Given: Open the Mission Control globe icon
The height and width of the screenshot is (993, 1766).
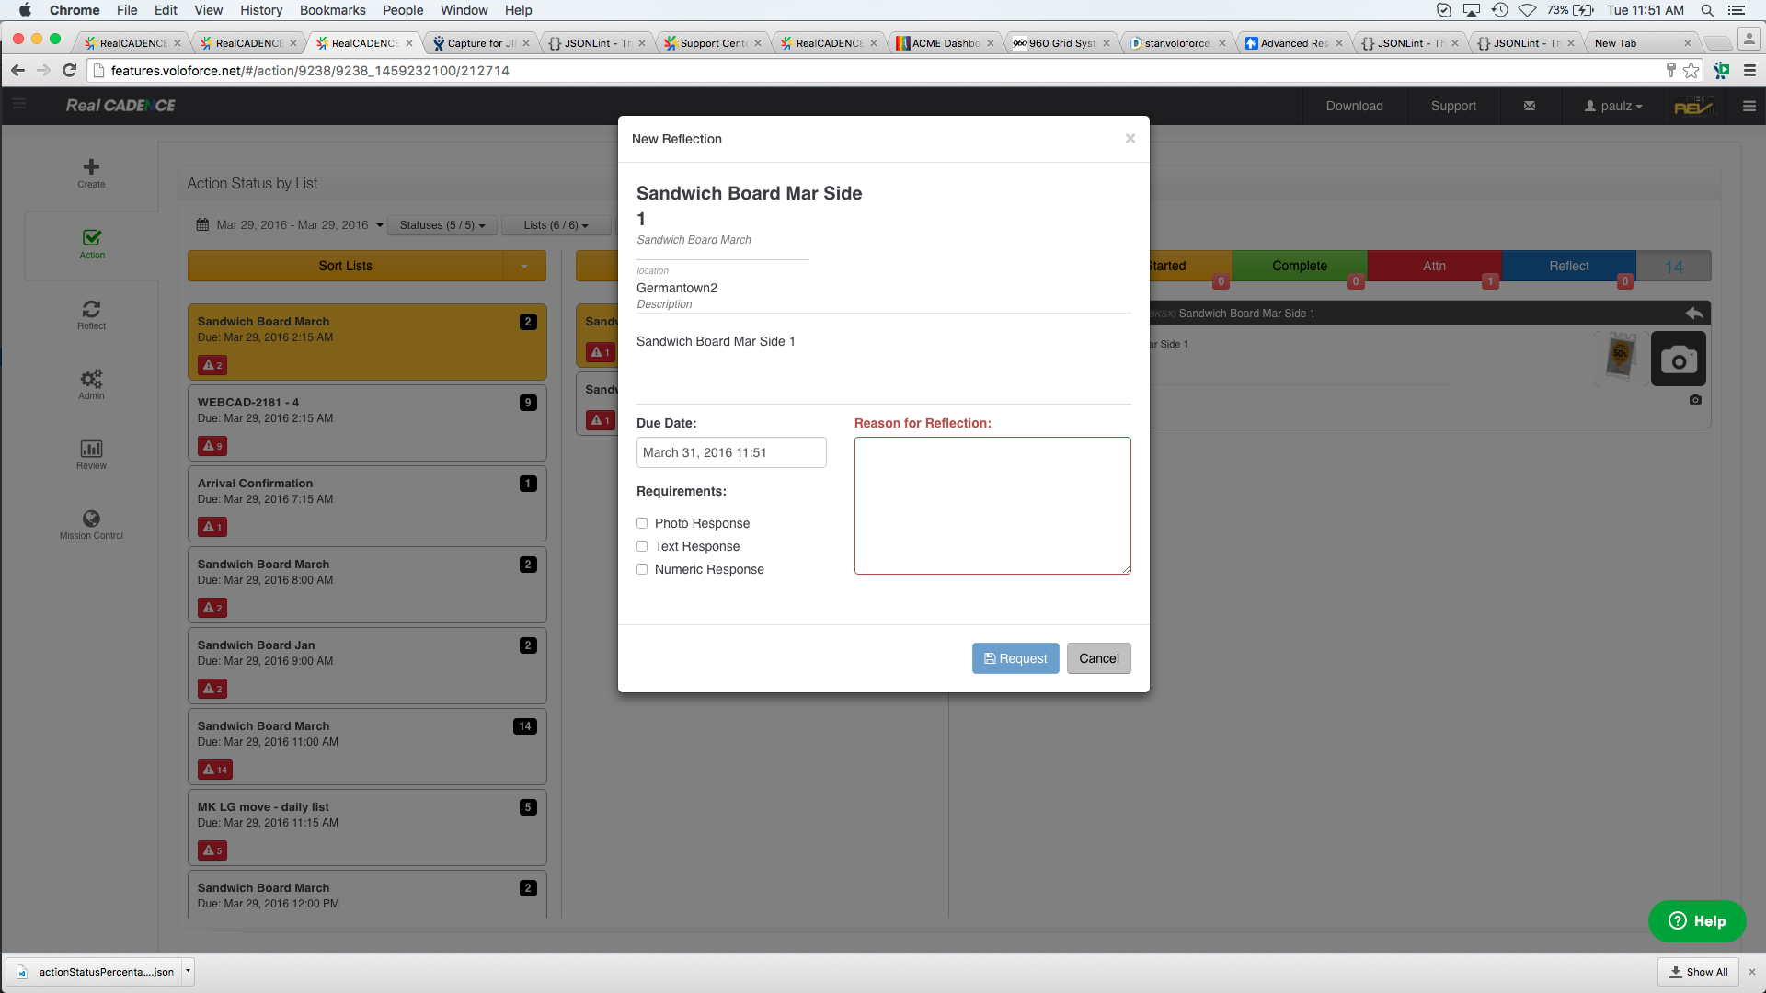Looking at the screenshot, I should (91, 519).
